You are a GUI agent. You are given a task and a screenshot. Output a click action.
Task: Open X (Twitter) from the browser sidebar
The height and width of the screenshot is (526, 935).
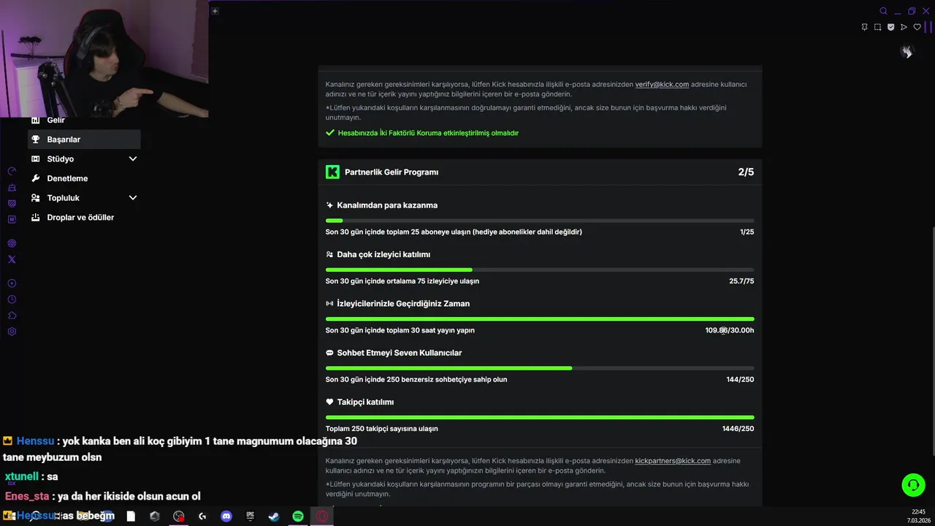pyautogui.click(x=12, y=259)
